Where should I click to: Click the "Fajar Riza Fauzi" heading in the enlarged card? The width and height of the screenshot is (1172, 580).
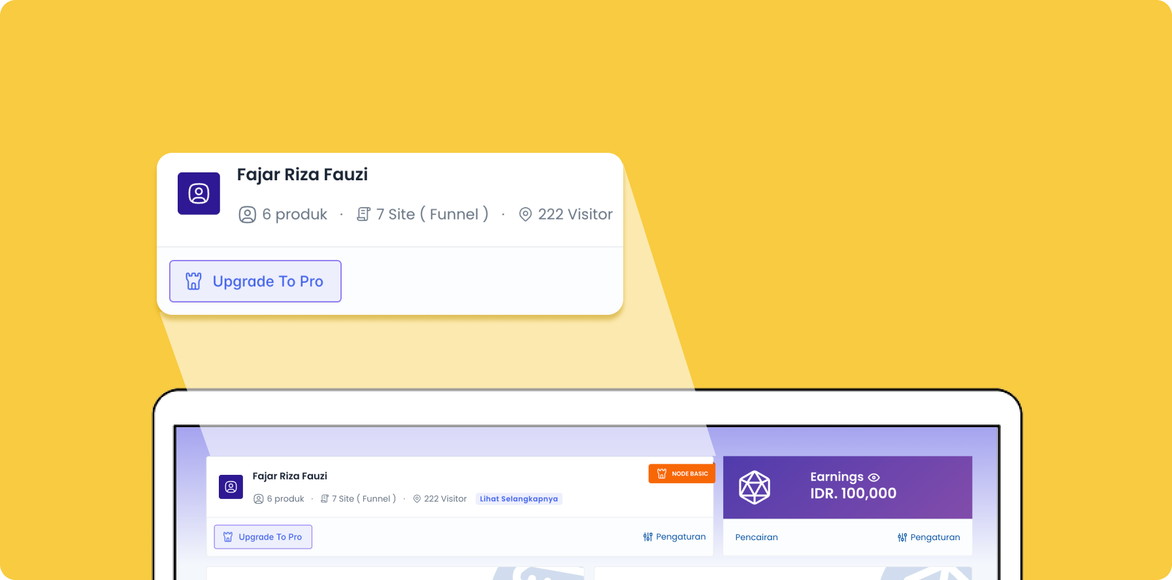[x=302, y=174]
